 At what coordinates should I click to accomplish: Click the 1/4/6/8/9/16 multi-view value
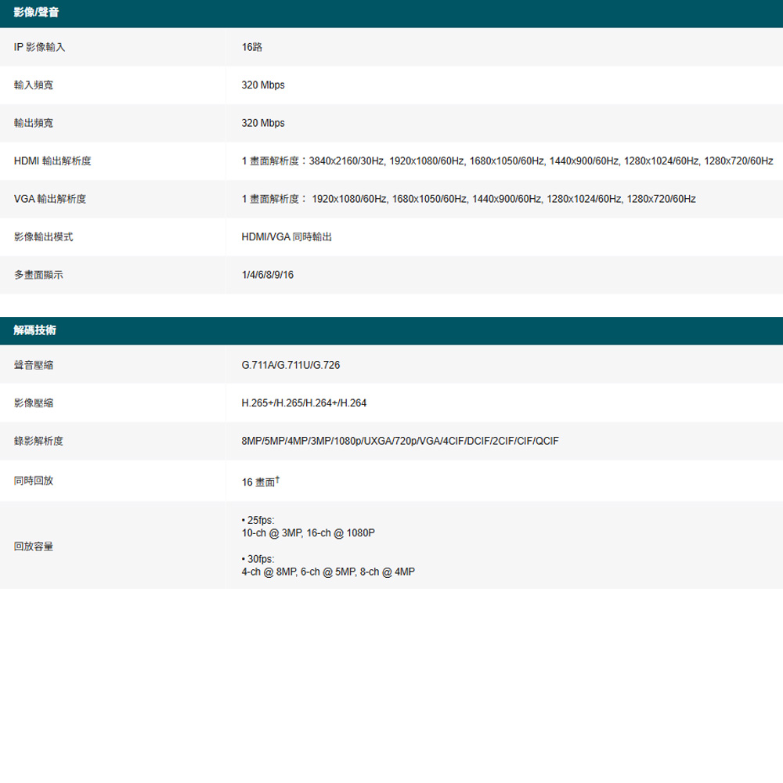pyautogui.click(x=268, y=275)
